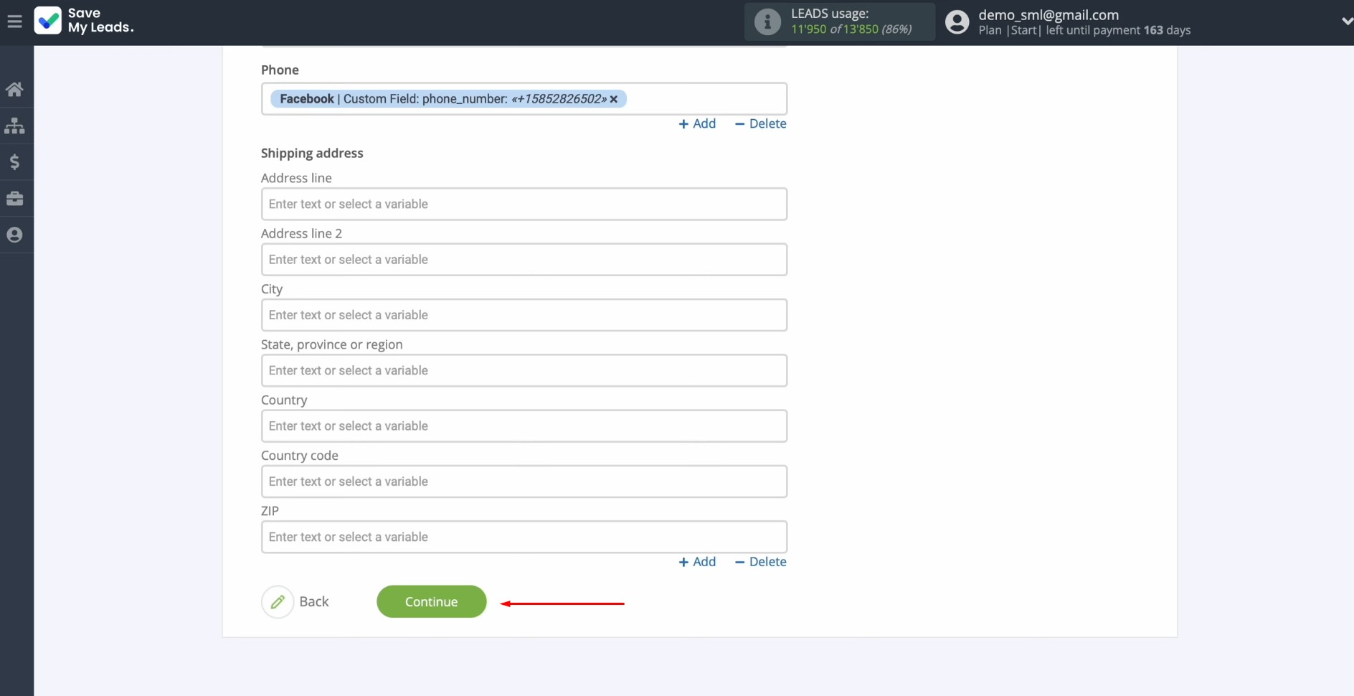Click the LEADS usage info icon
The width and height of the screenshot is (1354, 696).
767,22
